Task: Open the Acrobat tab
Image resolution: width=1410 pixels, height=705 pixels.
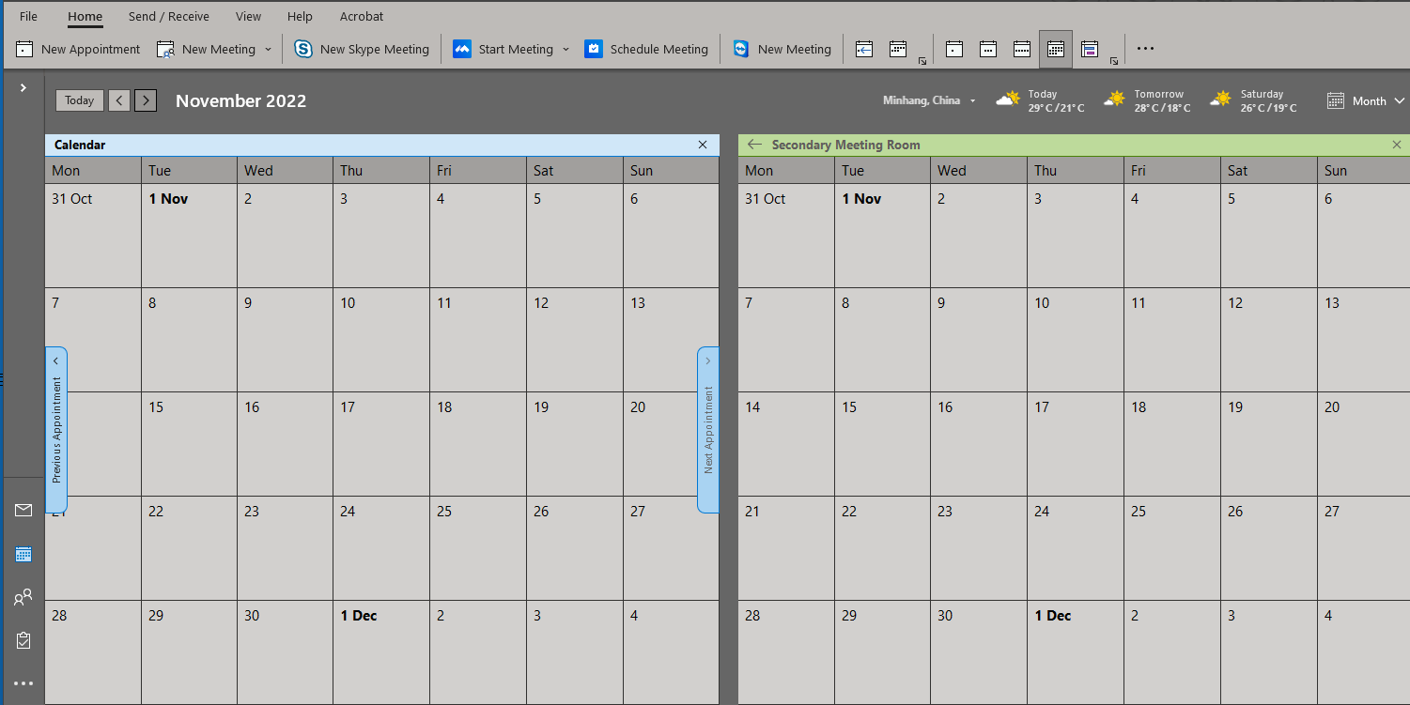Action: [362, 16]
